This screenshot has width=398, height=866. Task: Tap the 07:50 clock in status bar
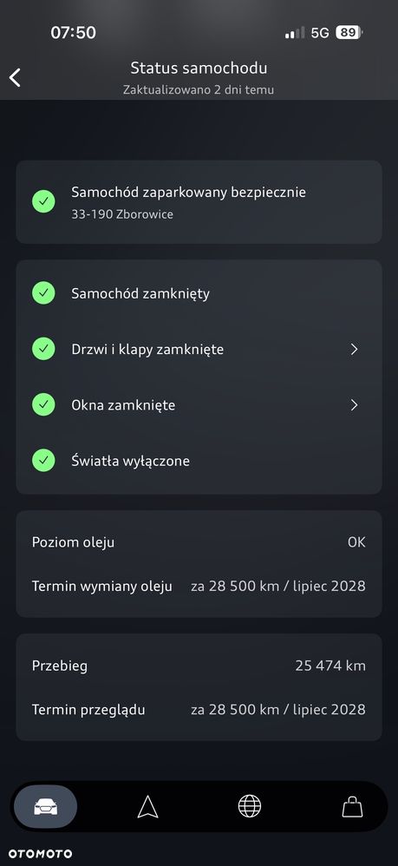click(74, 33)
